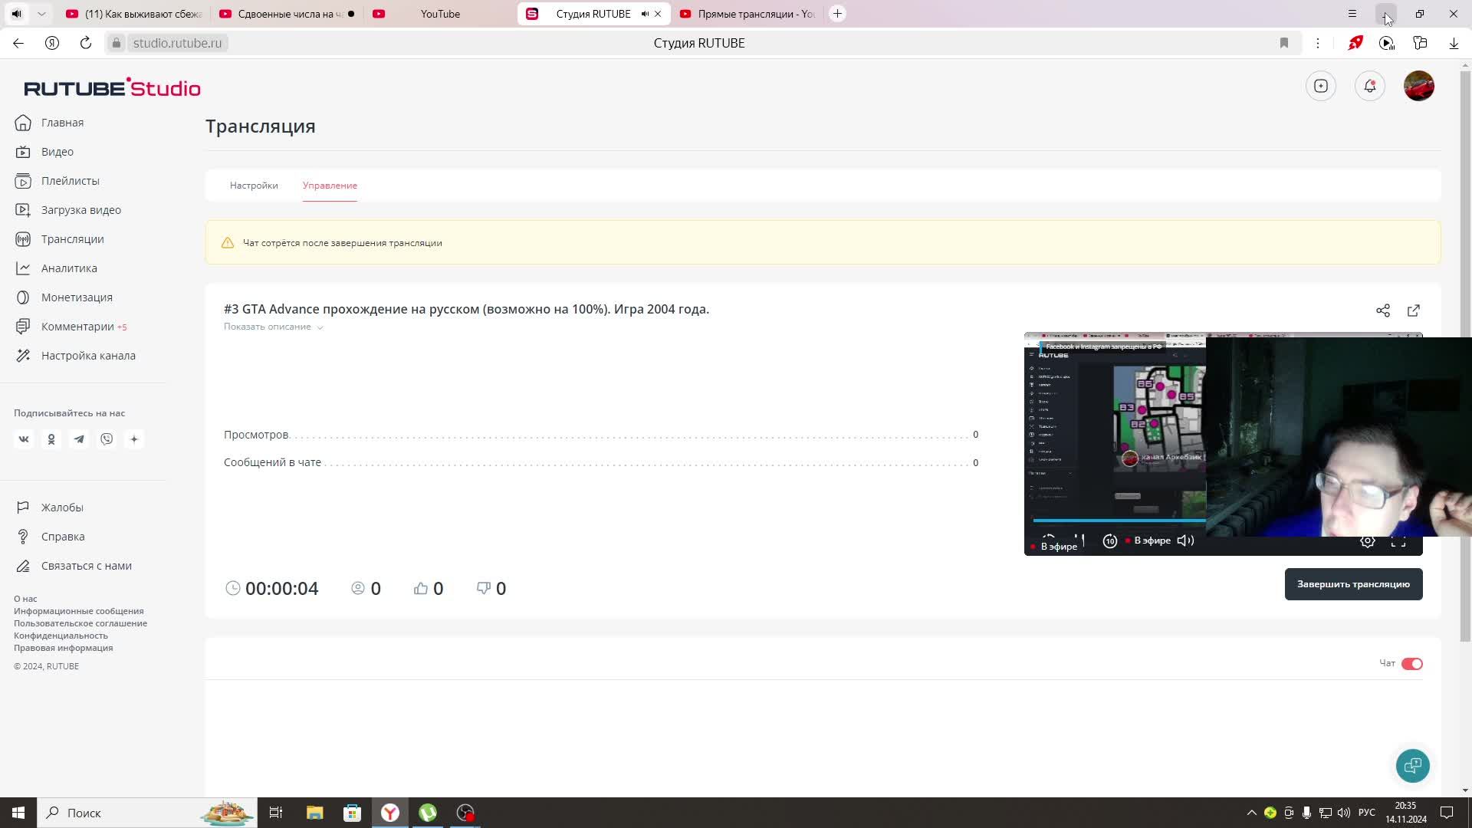This screenshot has height=828, width=1472.
Task: Open the VK social link icon
Action: click(24, 439)
